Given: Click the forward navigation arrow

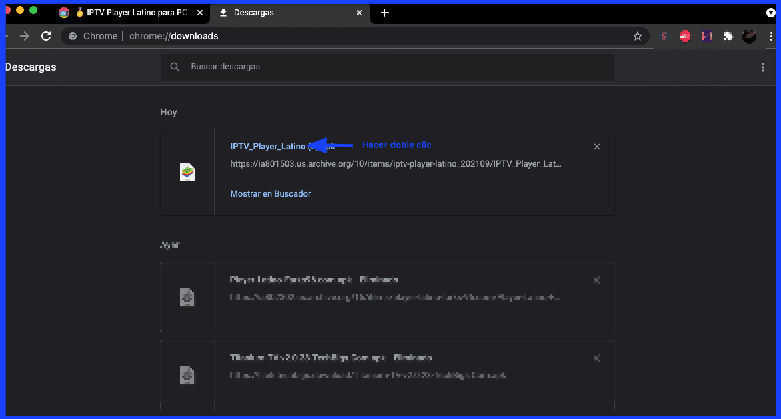Looking at the screenshot, I should (25, 36).
